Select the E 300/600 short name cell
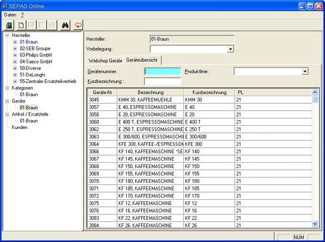 click(209, 137)
